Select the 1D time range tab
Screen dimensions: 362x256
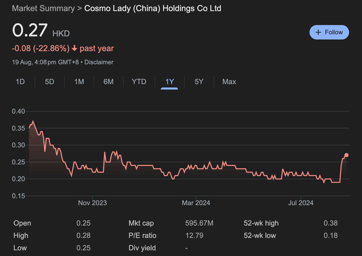(20, 82)
